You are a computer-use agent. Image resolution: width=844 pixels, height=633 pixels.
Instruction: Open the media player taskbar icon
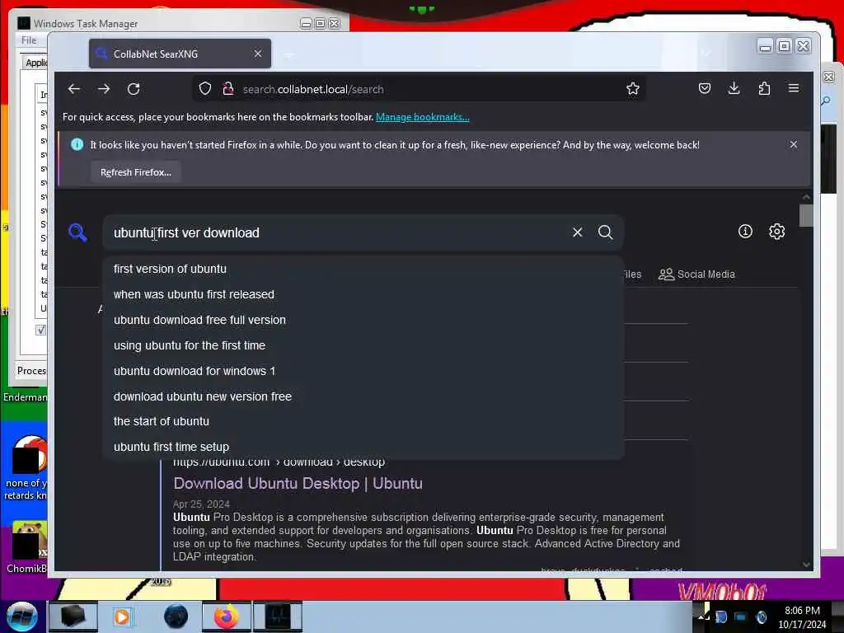[x=122, y=617]
